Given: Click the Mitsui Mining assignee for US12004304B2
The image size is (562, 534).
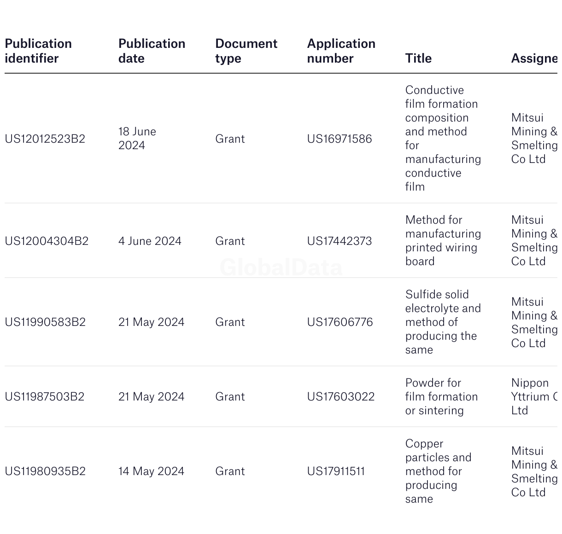Looking at the screenshot, I should (534, 241).
